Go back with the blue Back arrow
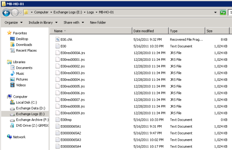Viewport: 232px width, 150px height. pos(6,13)
